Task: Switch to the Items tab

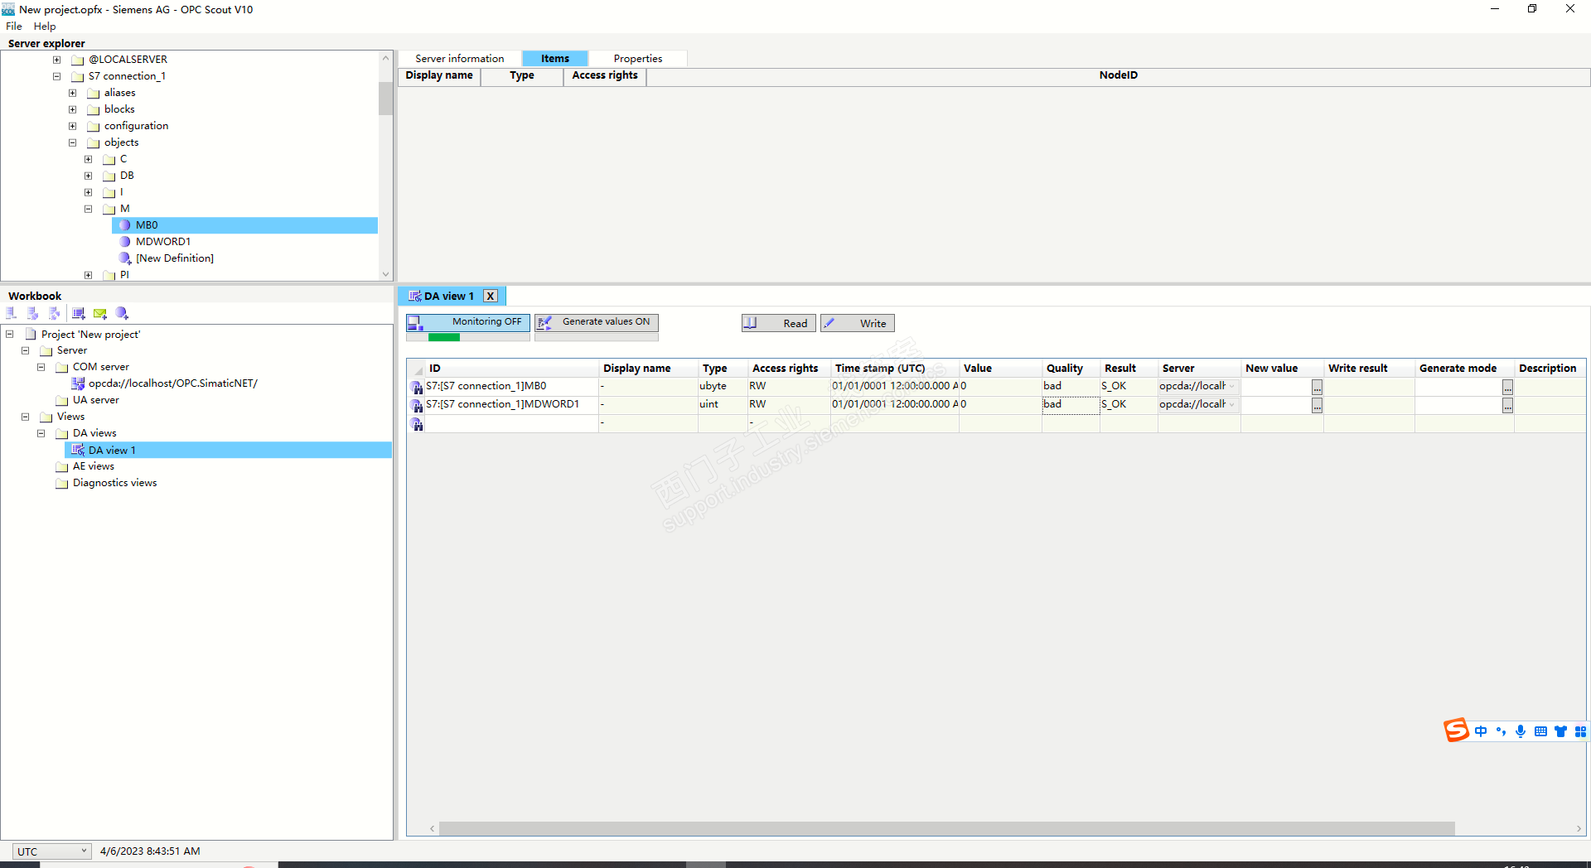Action: pos(555,59)
